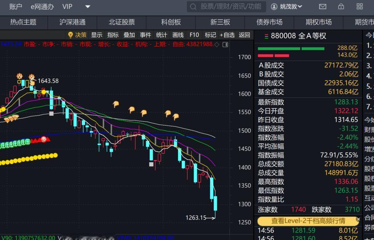The height and width of the screenshot is (240, 374).
Task: Click the 14:56 trade row with 1281.59
Action: tap(308, 231)
